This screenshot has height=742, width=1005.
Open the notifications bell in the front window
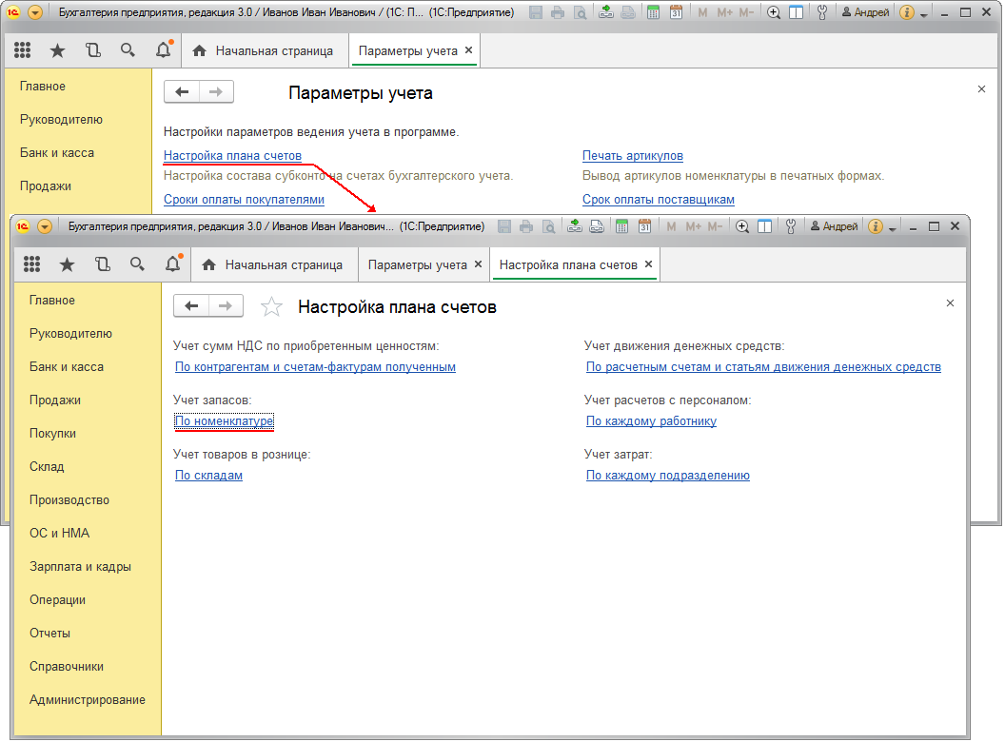[172, 264]
